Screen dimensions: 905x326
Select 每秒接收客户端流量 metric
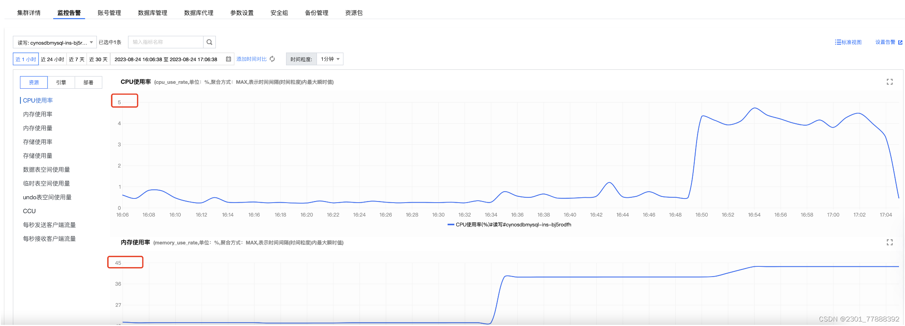click(x=49, y=239)
